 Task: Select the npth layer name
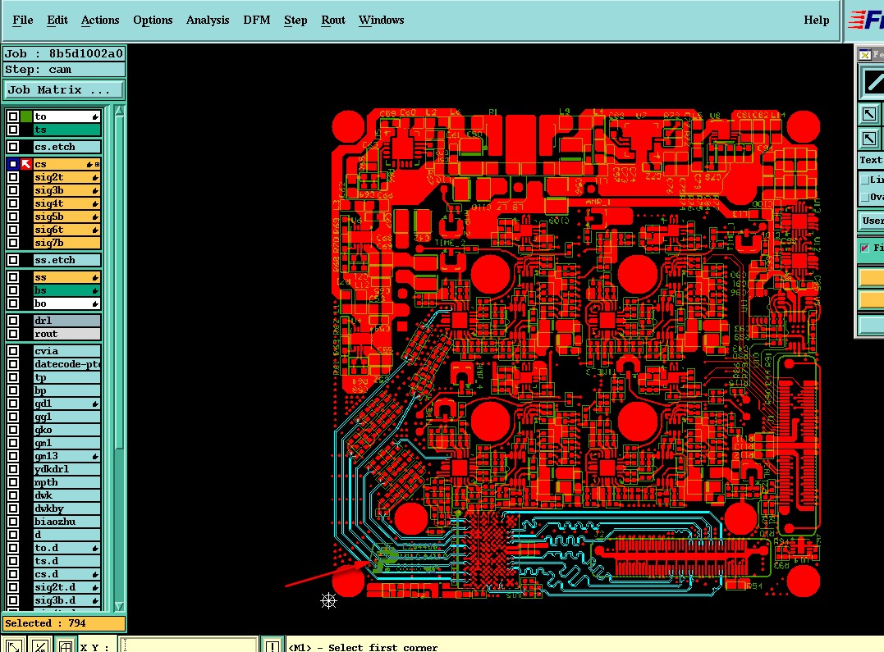tap(66, 482)
